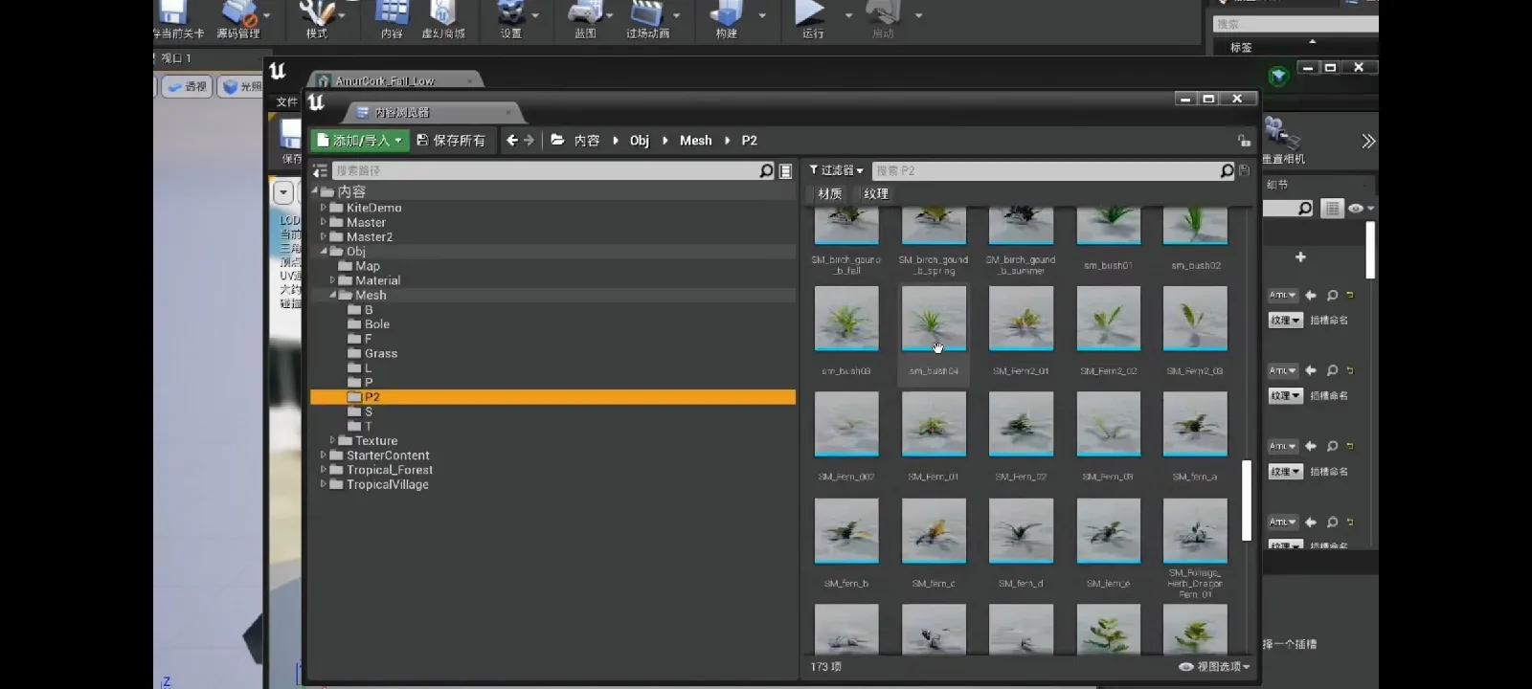Screen dimensions: 1532x689
Task: Click the back navigation arrow in content browser
Action: (511, 141)
